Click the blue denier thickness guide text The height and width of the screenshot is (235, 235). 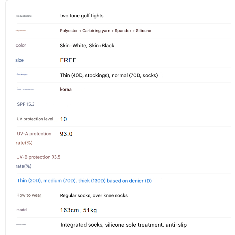click(84, 181)
